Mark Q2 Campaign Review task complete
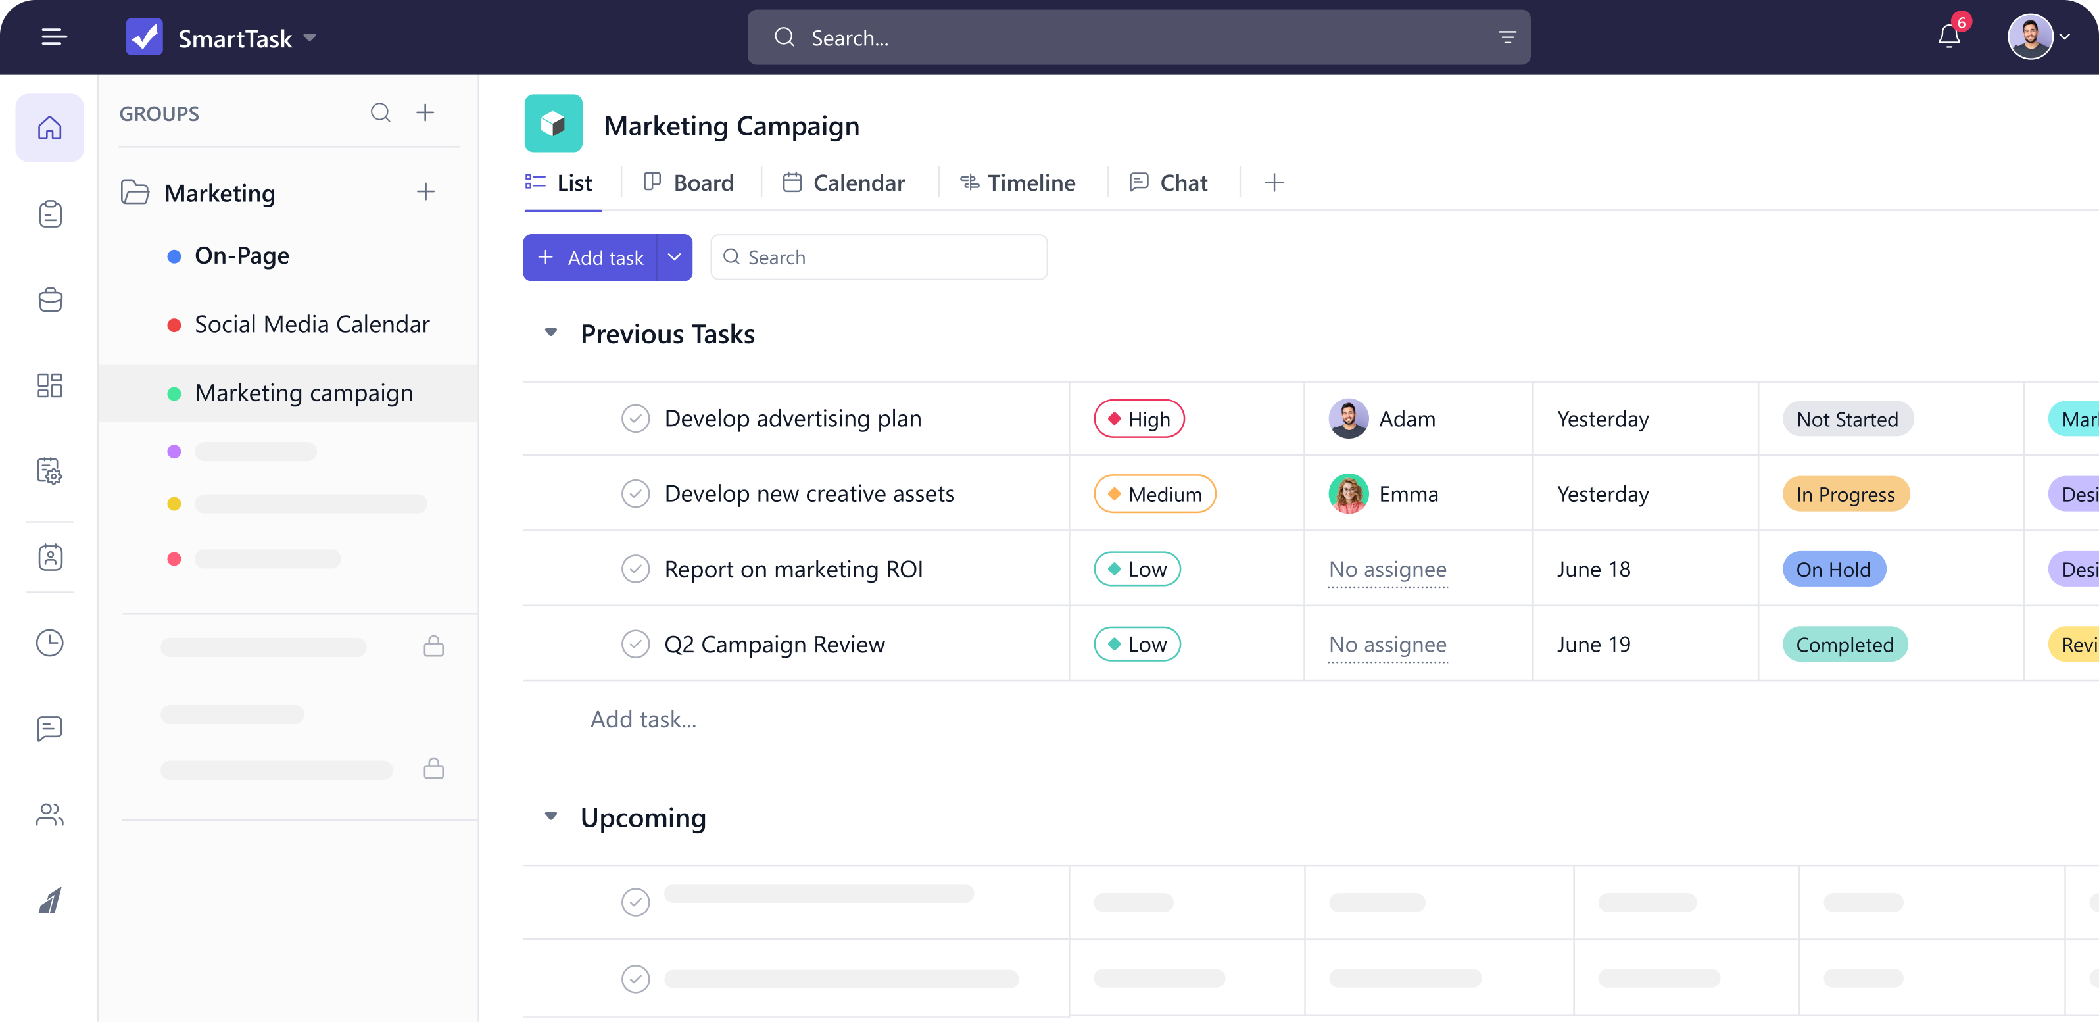 [x=635, y=645]
